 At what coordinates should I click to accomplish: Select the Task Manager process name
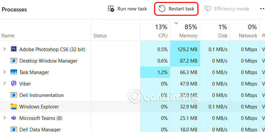(x=34, y=72)
